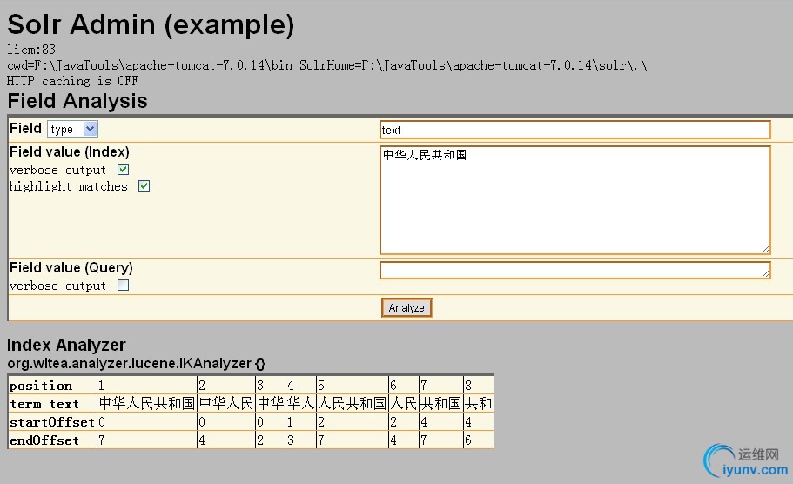Click startOffset cell 1
Screen dimensions: 793x484
click(x=301, y=422)
